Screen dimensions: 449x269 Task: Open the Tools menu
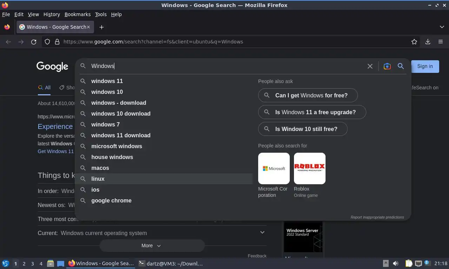101,14
